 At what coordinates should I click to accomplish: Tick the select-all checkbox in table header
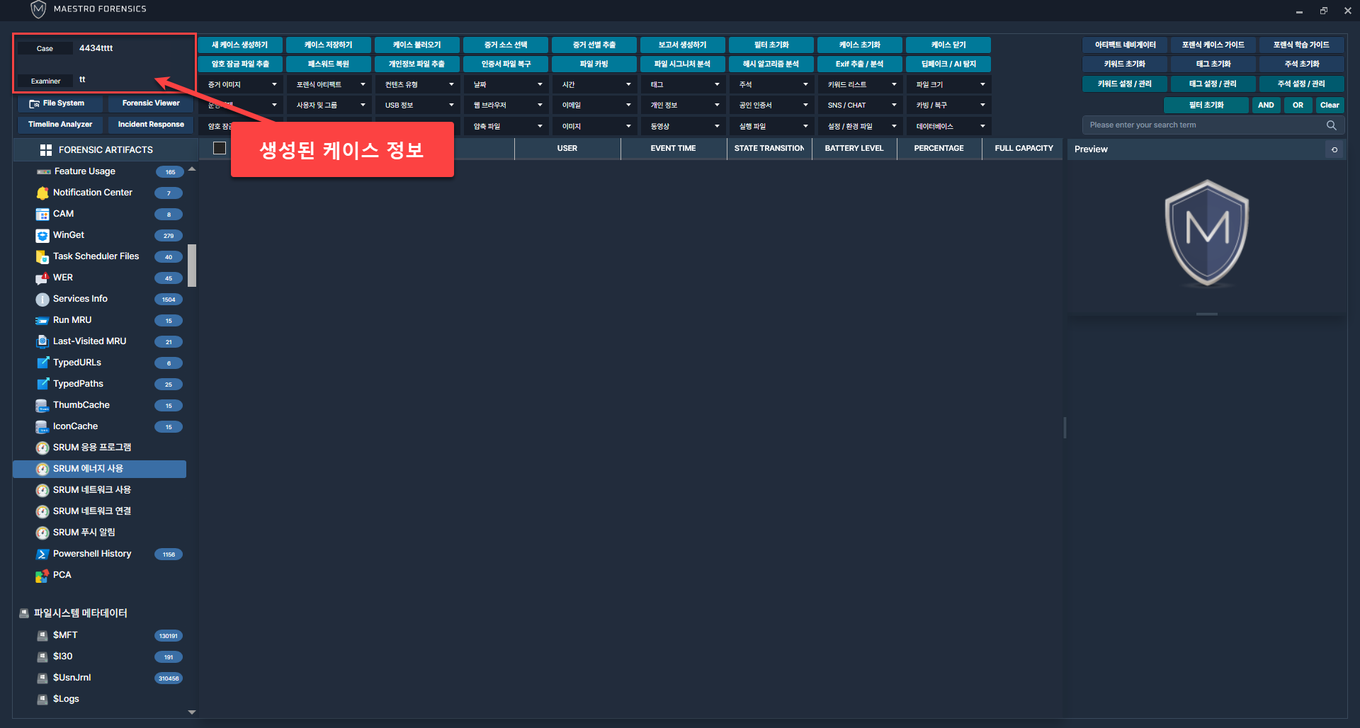click(x=220, y=148)
